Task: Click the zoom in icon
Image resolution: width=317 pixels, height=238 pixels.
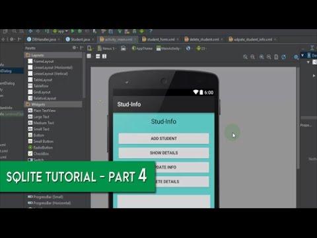Action: 262,57
